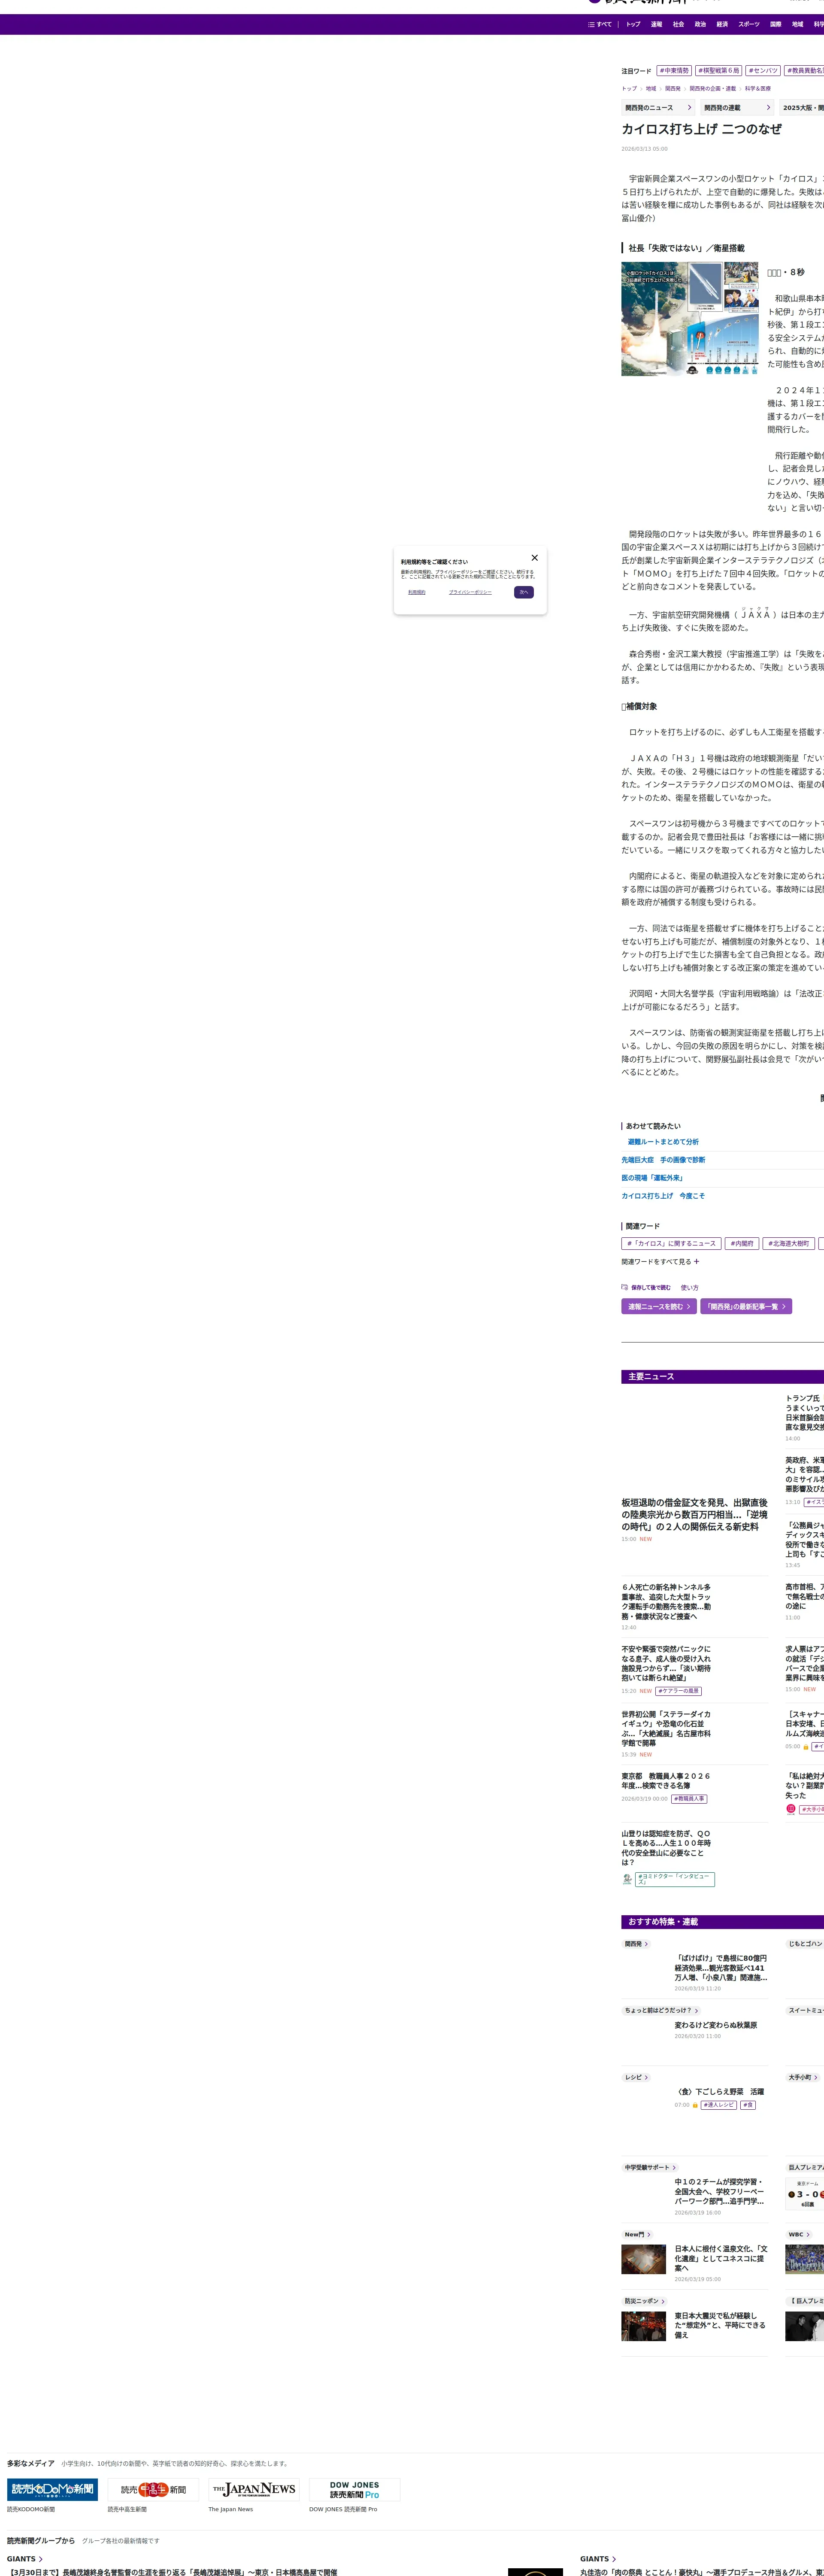The image size is (824, 2576).
Task: Expand the ちょっと前はどうだっけ？ category chevron
Action: pyautogui.click(x=696, y=2010)
